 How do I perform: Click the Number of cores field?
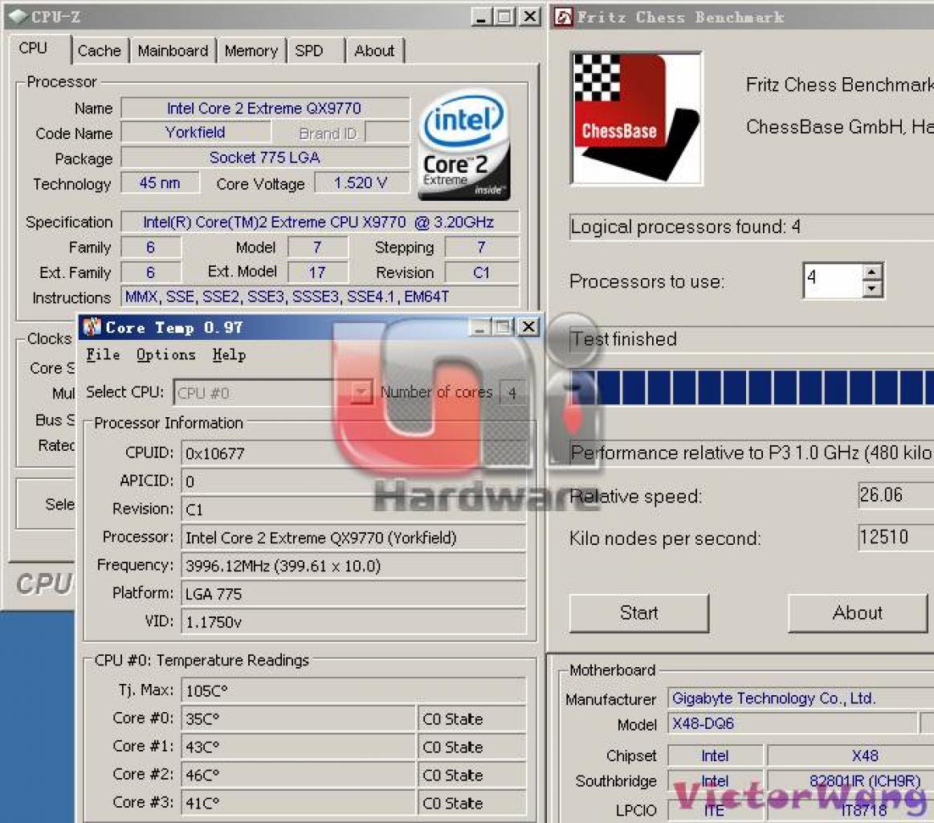[512, 392]
